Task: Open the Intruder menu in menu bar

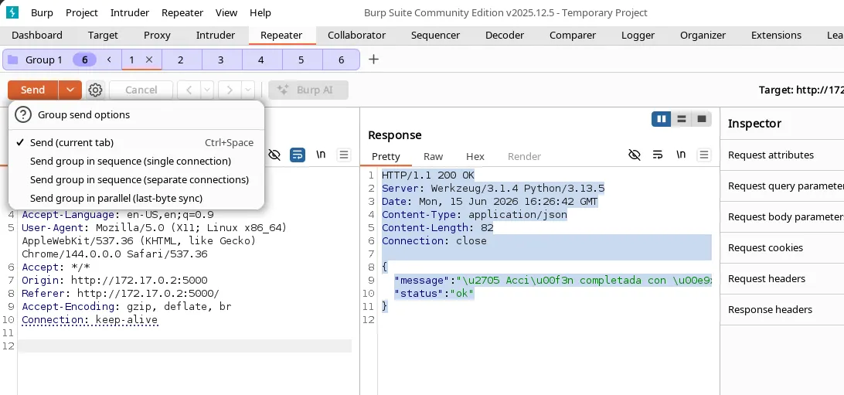Action: (x=129, y=12)
